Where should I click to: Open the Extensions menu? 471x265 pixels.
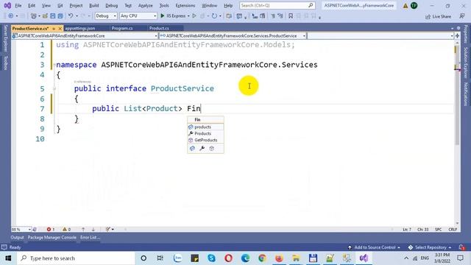click(185, 6)
